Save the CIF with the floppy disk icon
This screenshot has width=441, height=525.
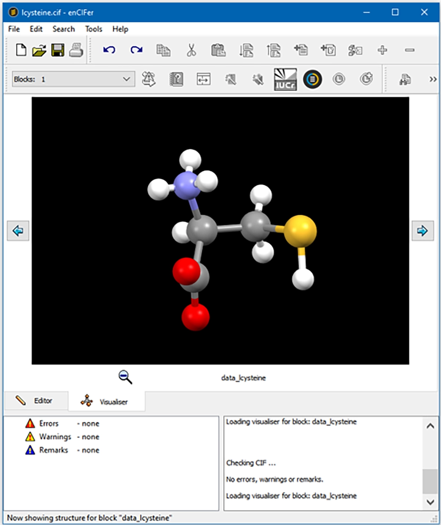coord(58,50)
